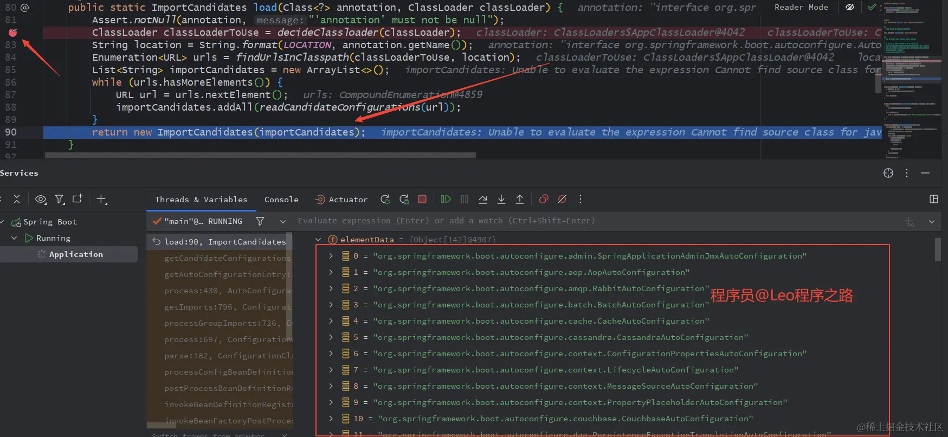Click the rerun in debug mode icon
Screen dimensions: 948x437
coord(404,199)
